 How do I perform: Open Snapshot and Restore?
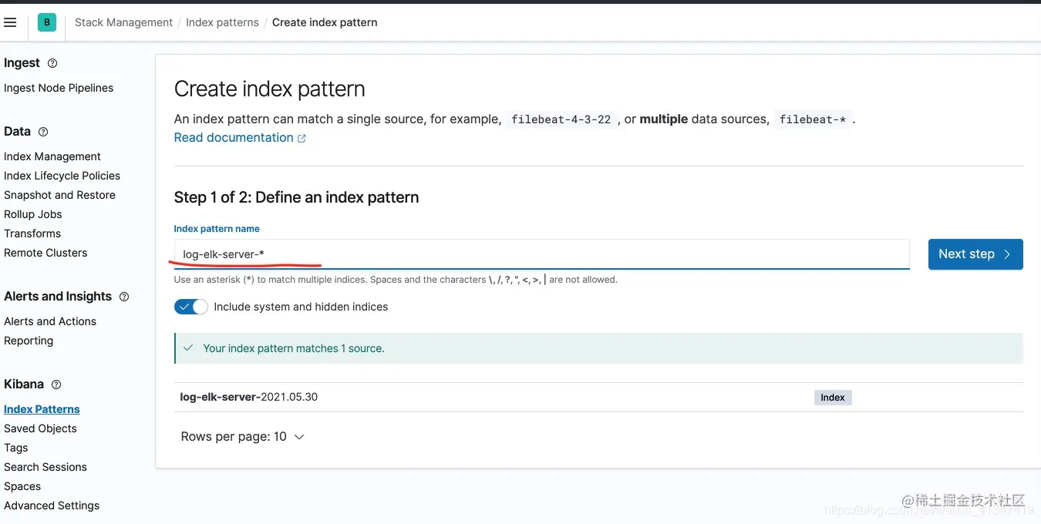59,195
